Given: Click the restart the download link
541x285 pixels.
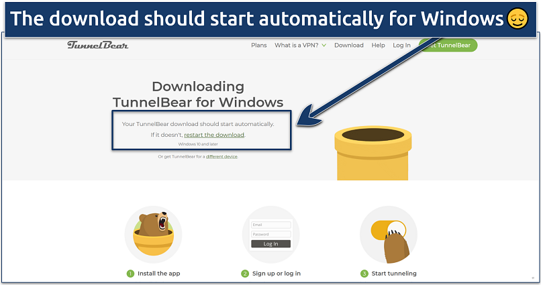Looking at the screenshot, I should pos(214,135).
